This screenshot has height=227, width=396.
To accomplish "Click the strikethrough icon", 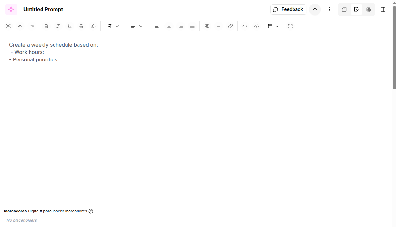I will tap(81, 26).
